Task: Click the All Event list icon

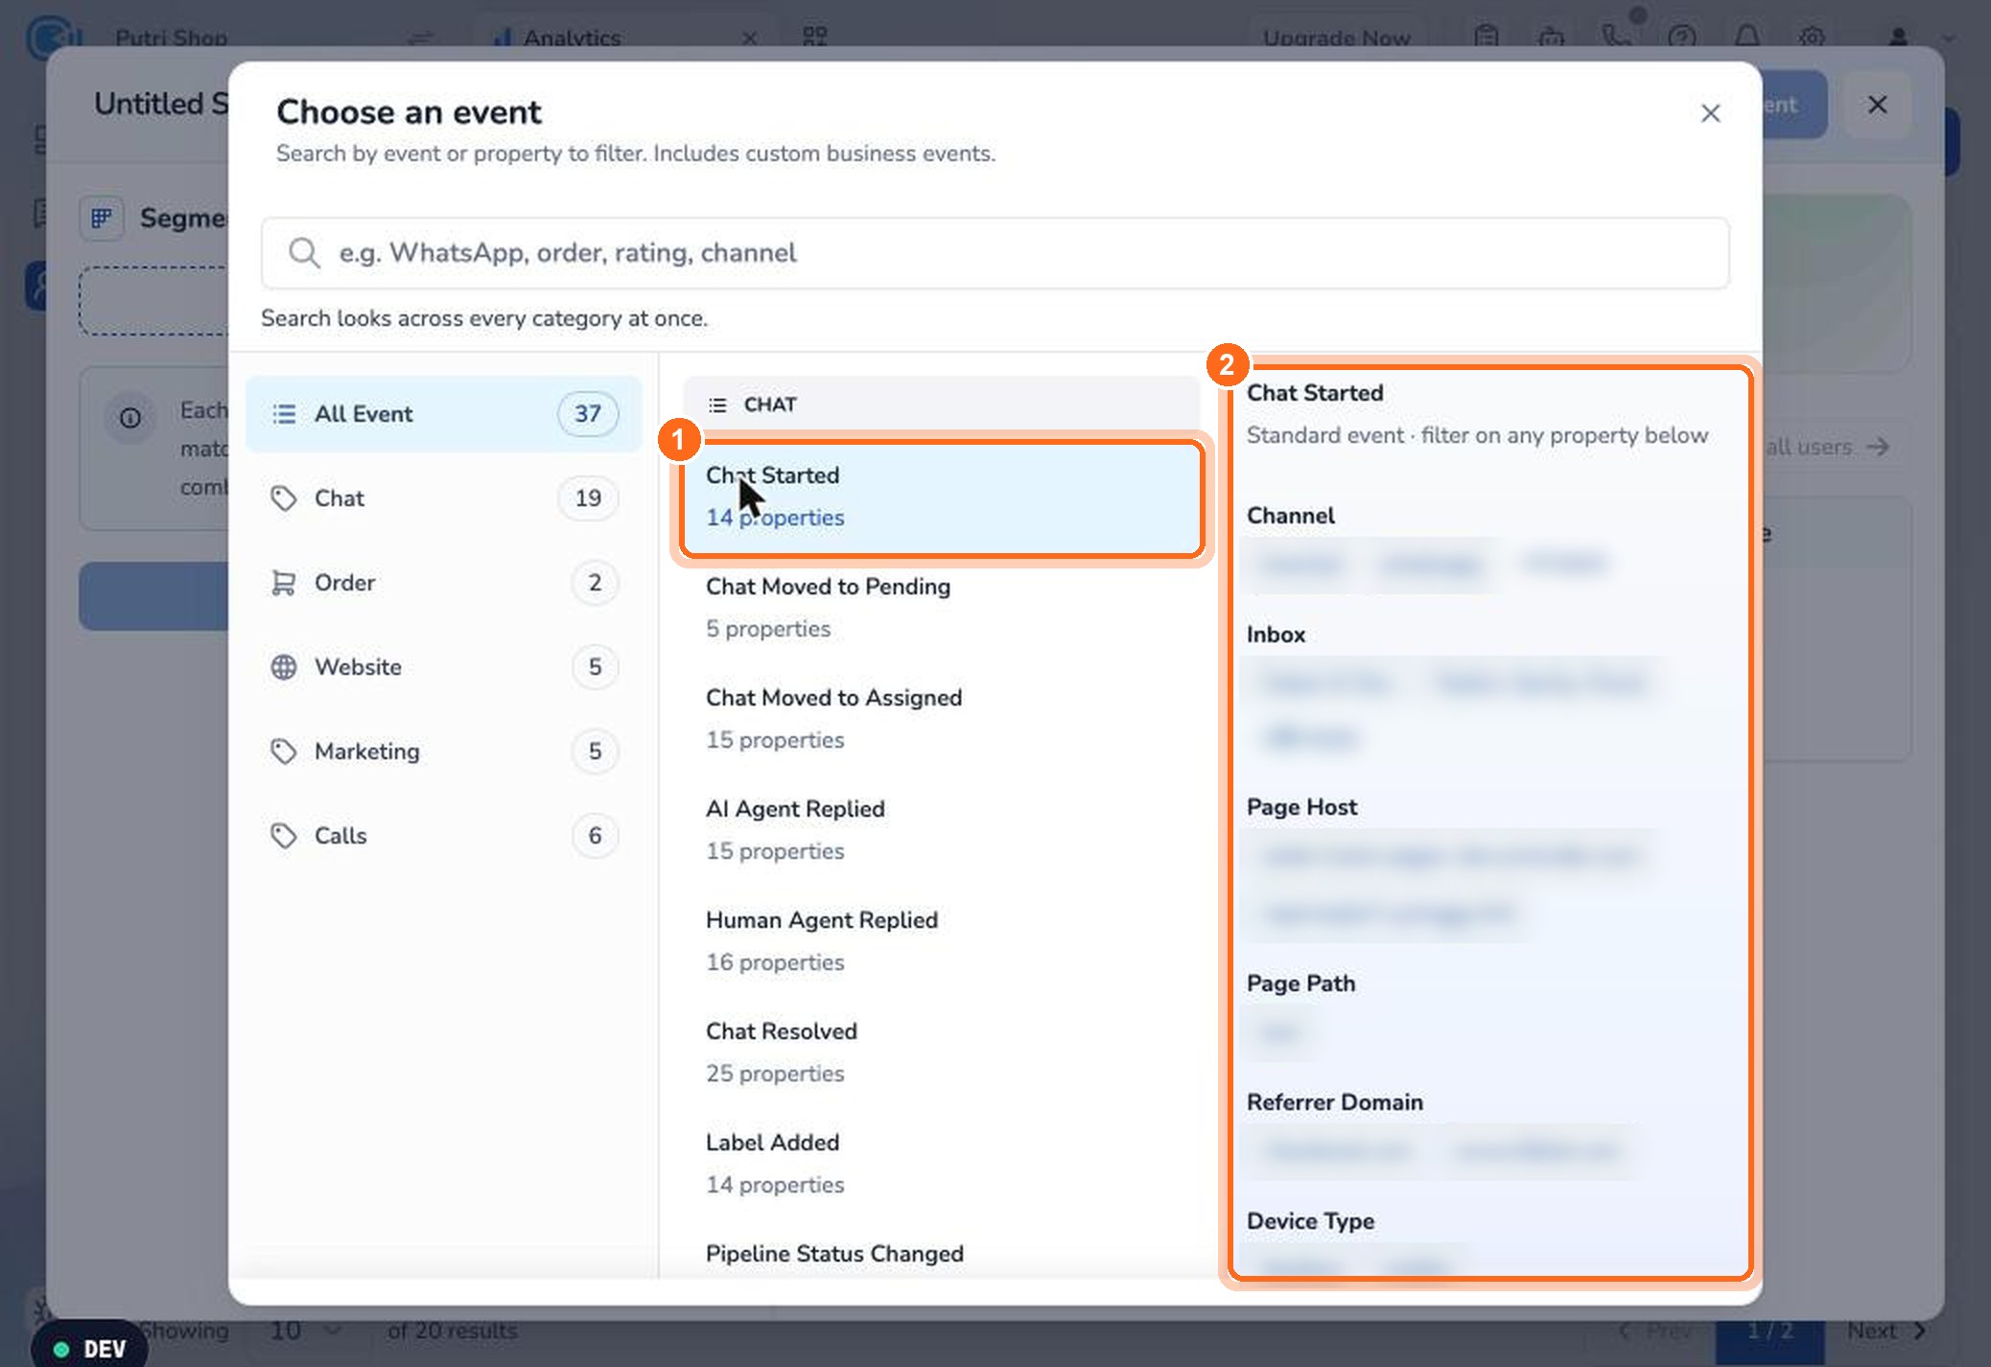Action: (x=283, y=414)
